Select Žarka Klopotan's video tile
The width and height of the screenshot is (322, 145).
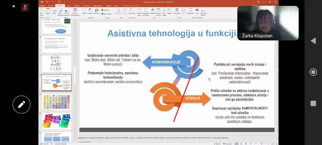268,23
